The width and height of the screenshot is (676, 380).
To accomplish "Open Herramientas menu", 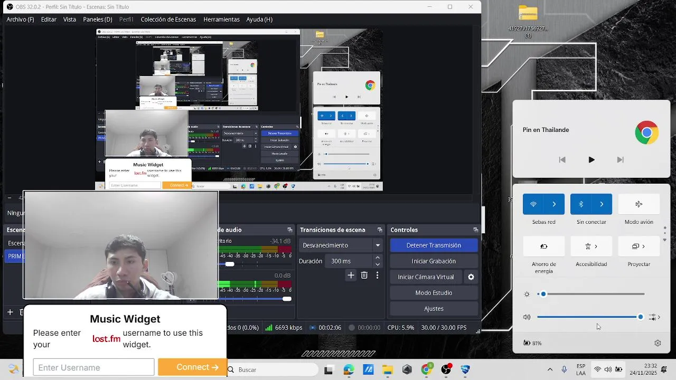I will pyautogui.click(x=221, y=19).
